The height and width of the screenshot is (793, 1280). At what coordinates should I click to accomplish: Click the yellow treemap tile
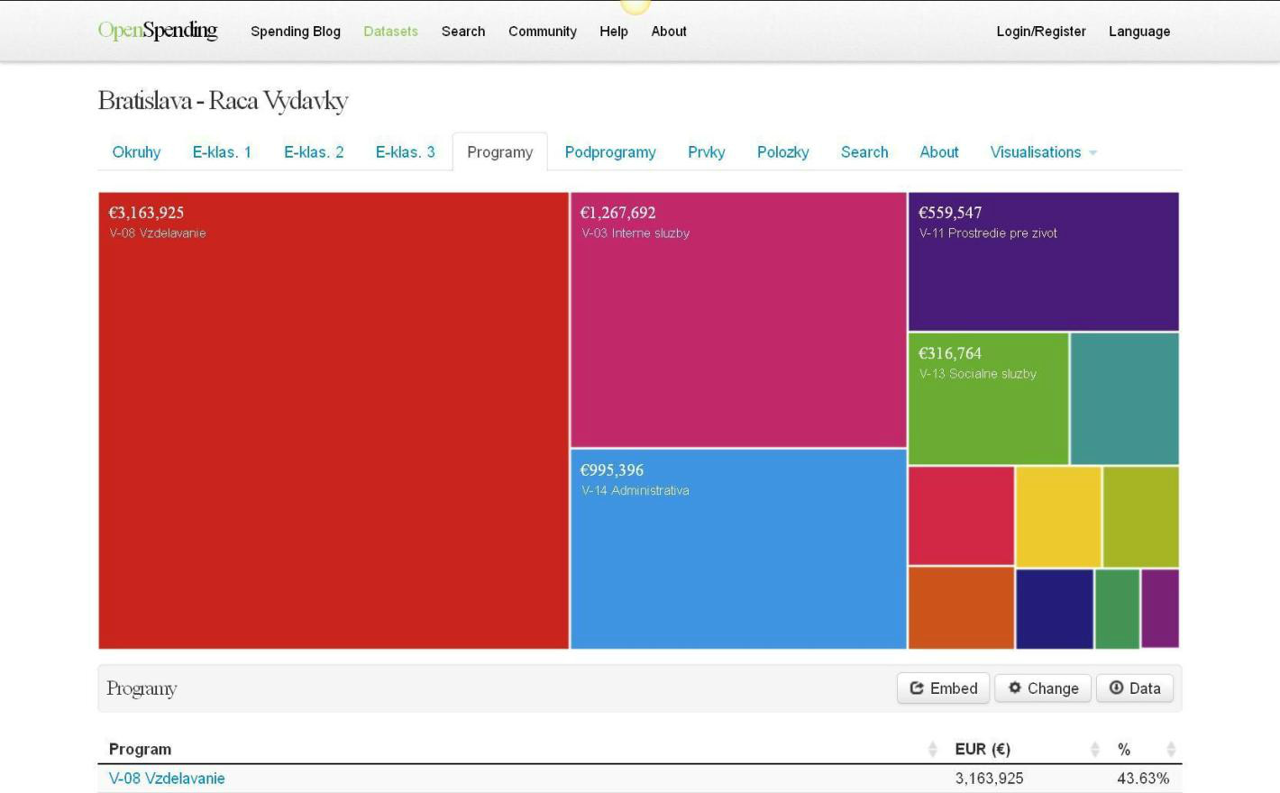coord(1058,516)
